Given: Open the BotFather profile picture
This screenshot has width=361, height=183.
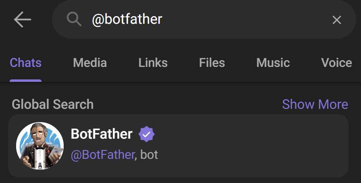Looking at the screenshot, I should pyautogui.click(x=40, y=146).
